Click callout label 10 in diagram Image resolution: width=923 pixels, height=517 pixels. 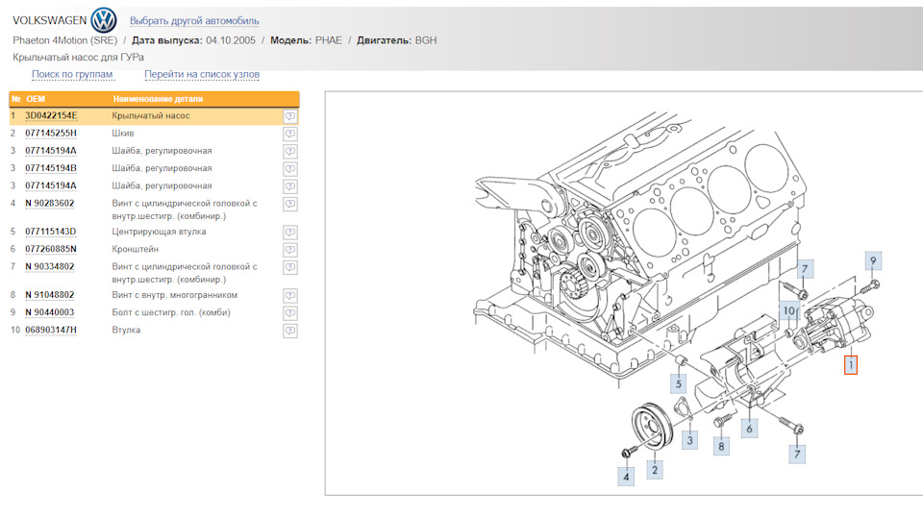[787, 310]
